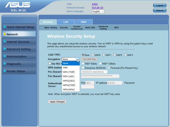Click the arrow icon beside Diagnostic

click(x=5, y=64)
